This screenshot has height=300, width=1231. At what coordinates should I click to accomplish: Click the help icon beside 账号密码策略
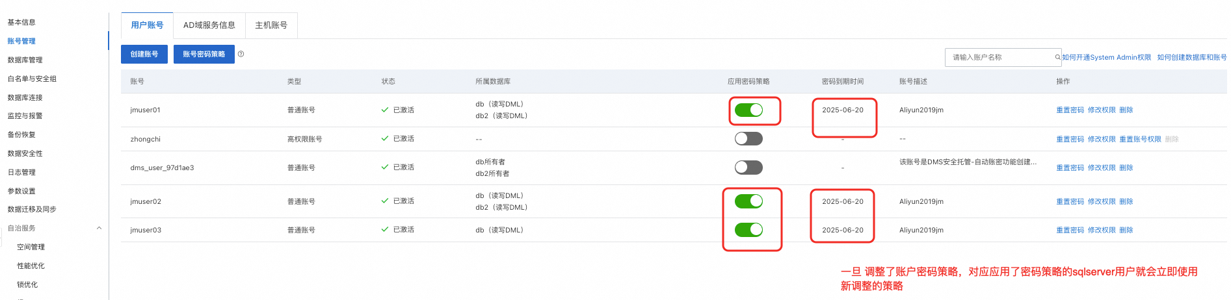[x=241, y=54]
